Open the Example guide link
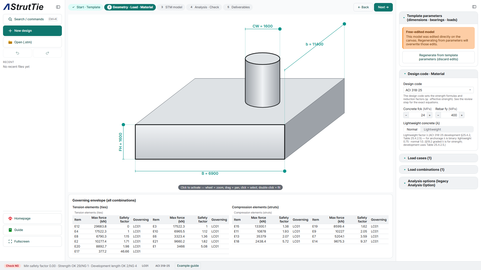Image resolution: width=481 pixels, height=270 pixels. click(x=188, y=266)
